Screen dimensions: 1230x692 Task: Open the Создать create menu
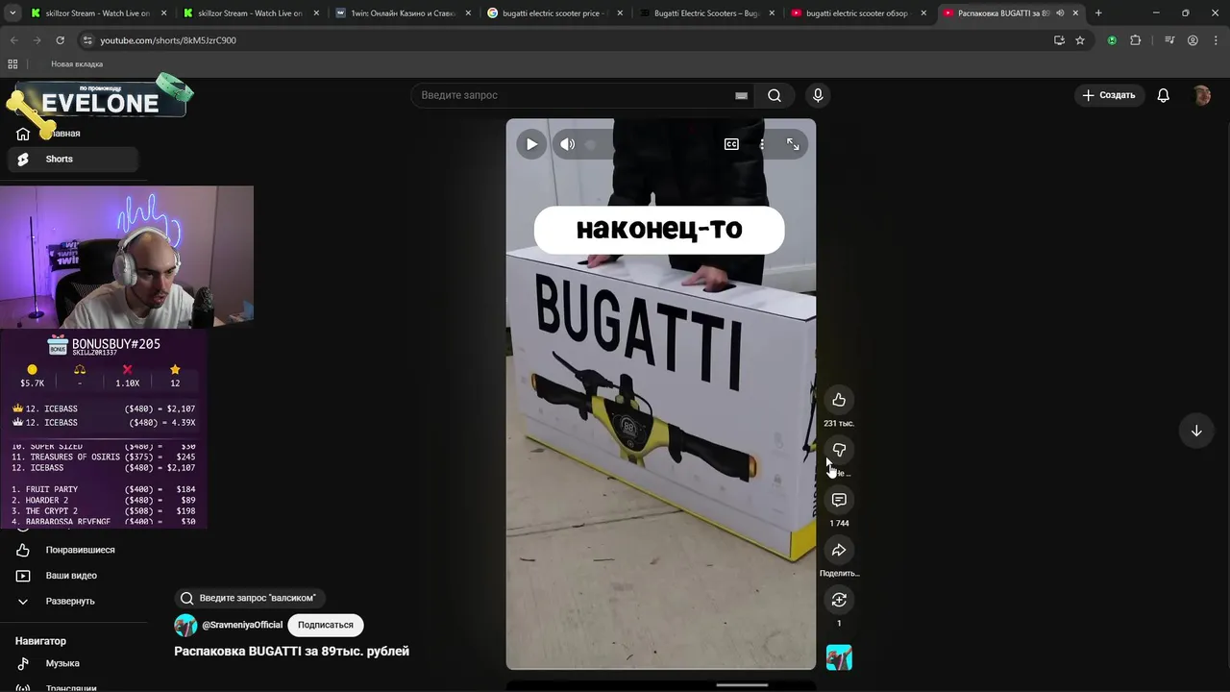coord(1109,95)
